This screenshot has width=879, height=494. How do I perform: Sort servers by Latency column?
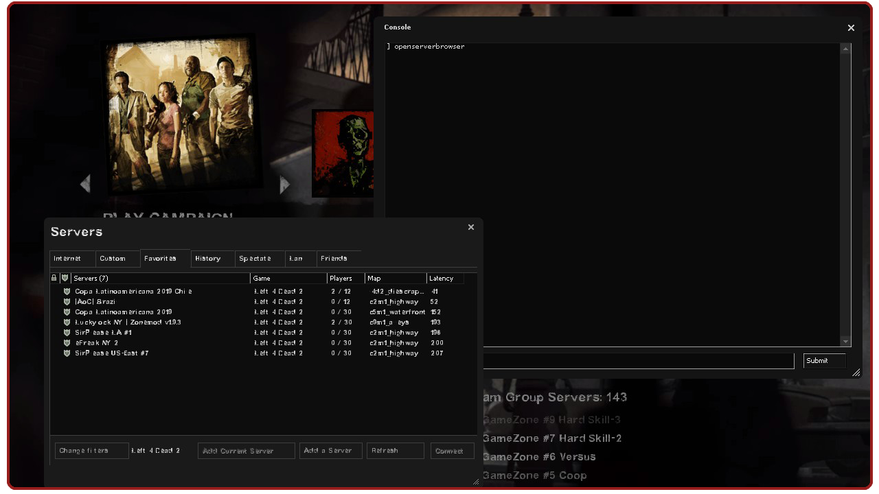(x=446, y=278)
